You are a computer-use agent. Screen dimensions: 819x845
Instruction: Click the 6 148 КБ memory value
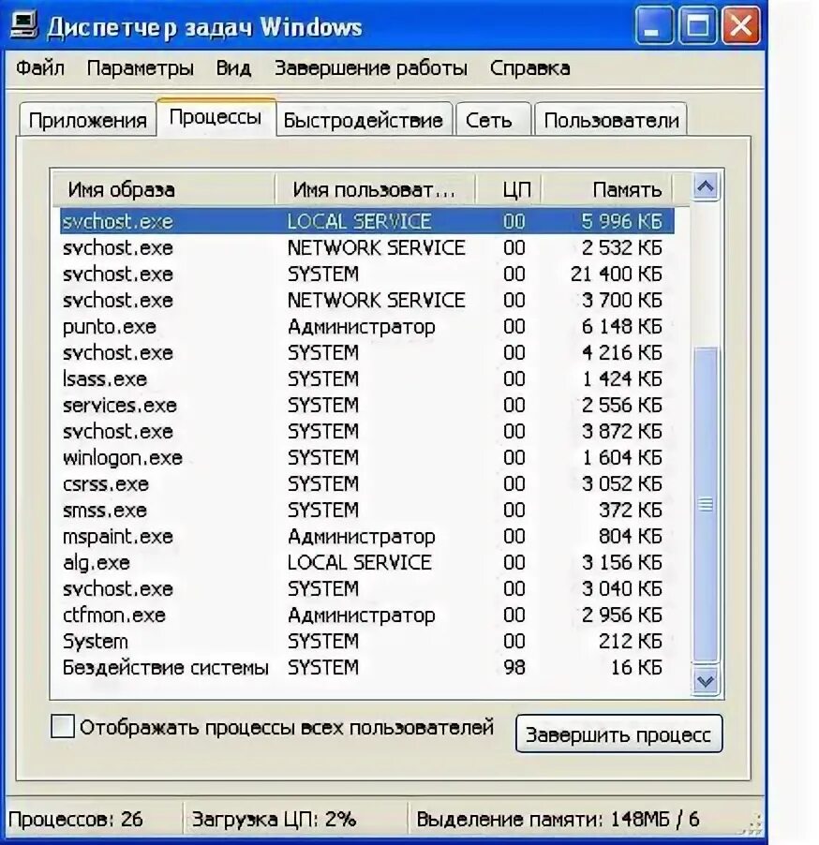coord(621,327)
